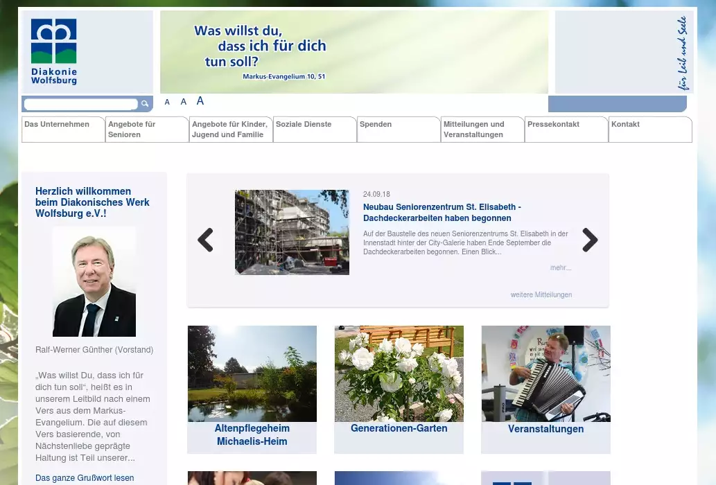Type in the search input field

(80, 104)
